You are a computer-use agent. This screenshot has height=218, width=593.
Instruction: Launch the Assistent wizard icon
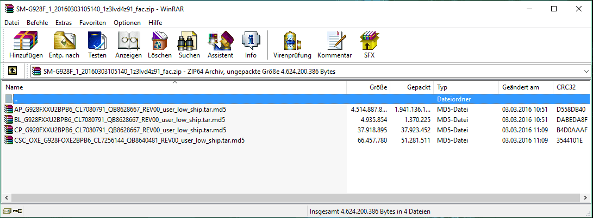pos(220,41)
